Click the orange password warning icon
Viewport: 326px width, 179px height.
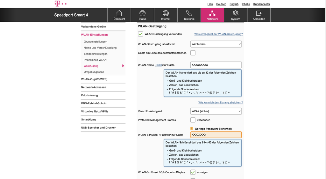tap(192, 129)
